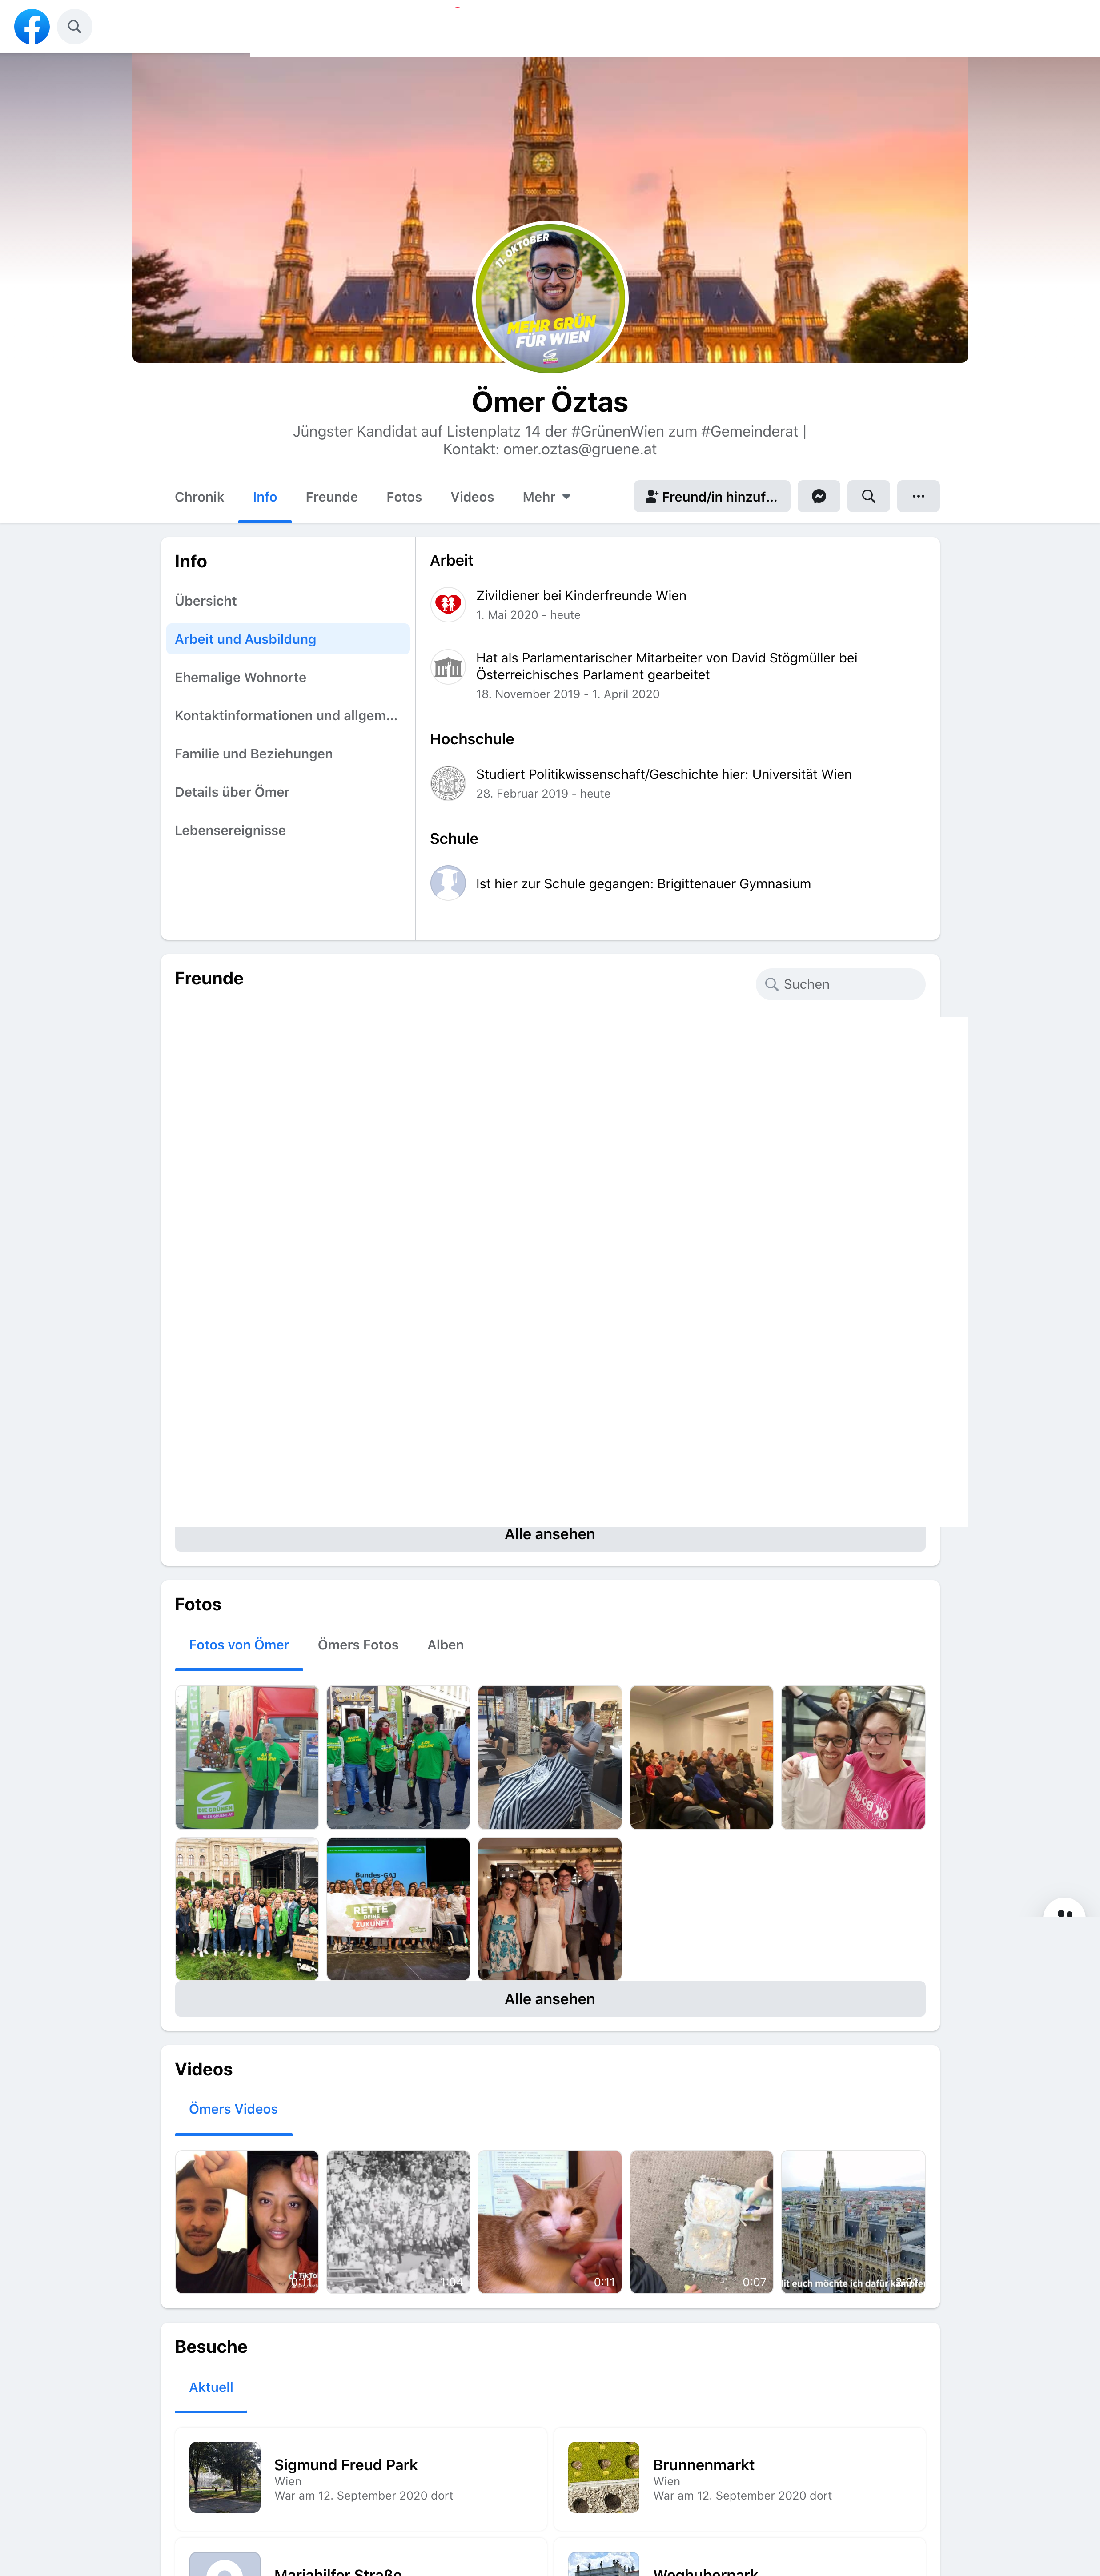Click Alle ansehen under Fotos
Viewport: 1100px width, 2576px height.
[x=550, y=1999]
